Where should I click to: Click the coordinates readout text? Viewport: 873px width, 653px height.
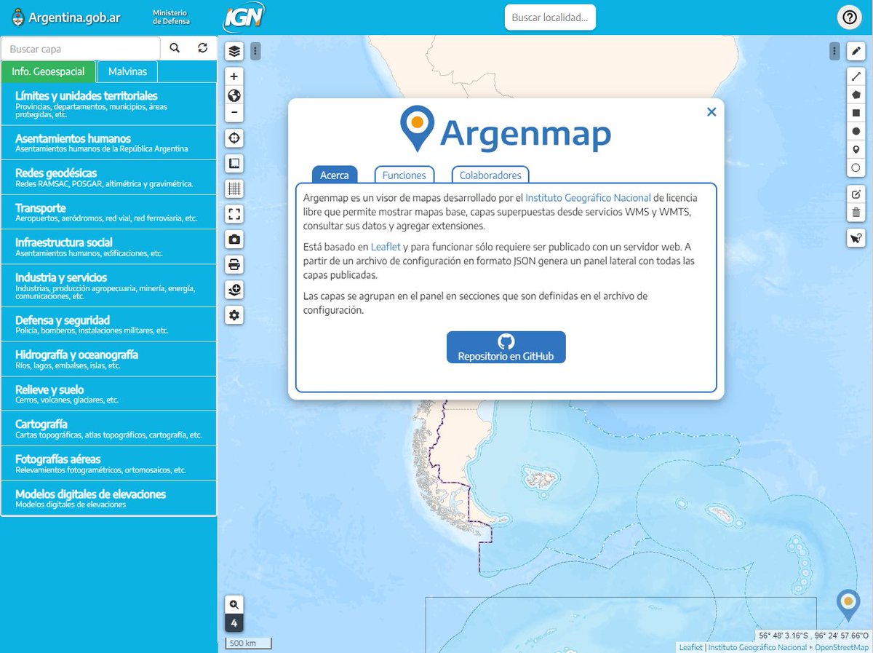click(x=813, y=635)
